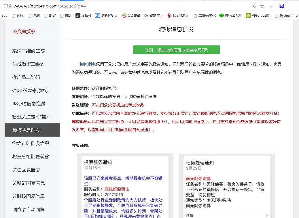Screen dimensions: 299x218
Task: Click the shield security icon in address bar
Action: coord(6,6)
